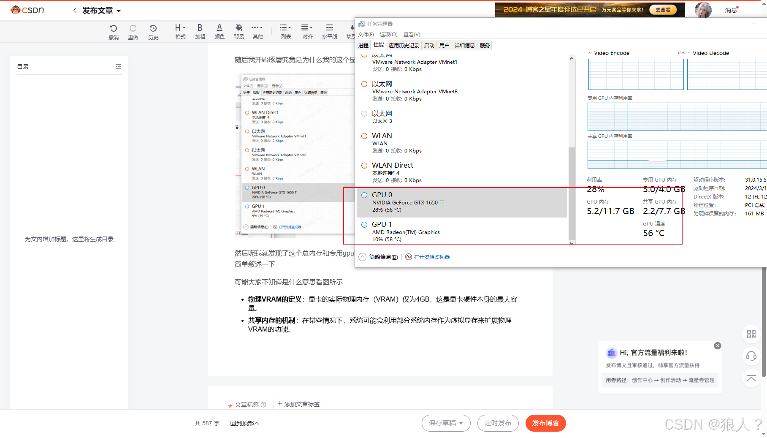The width and height of the screenshot is (767, 438).
Task: Open the 列表 list dropdown
Action: pos(286,32)
